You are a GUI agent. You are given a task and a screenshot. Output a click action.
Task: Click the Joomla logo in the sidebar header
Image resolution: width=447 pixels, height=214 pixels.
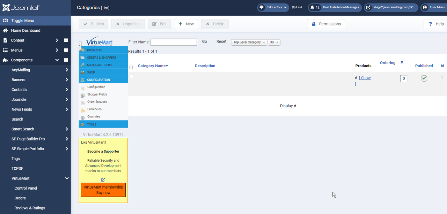tap(21, 8)
